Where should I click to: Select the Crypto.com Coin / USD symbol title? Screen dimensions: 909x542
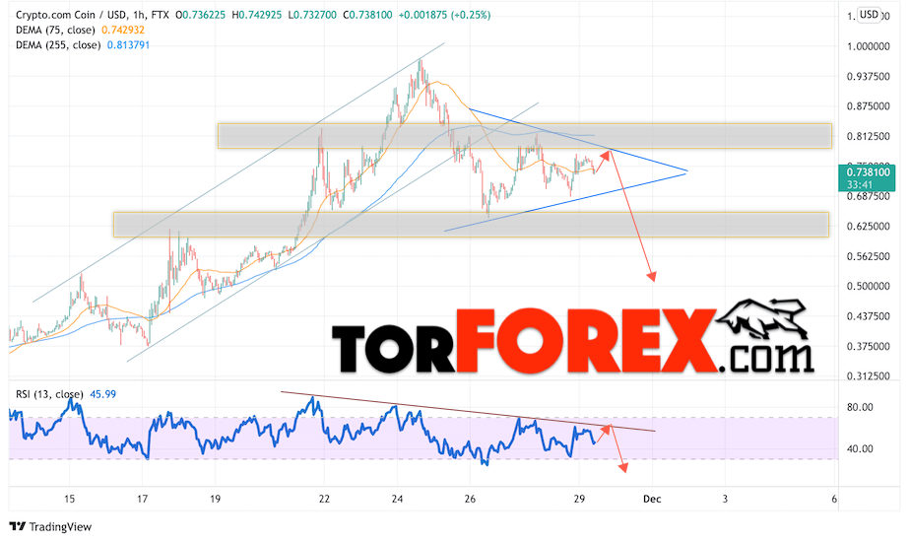[x=73, y=15]
